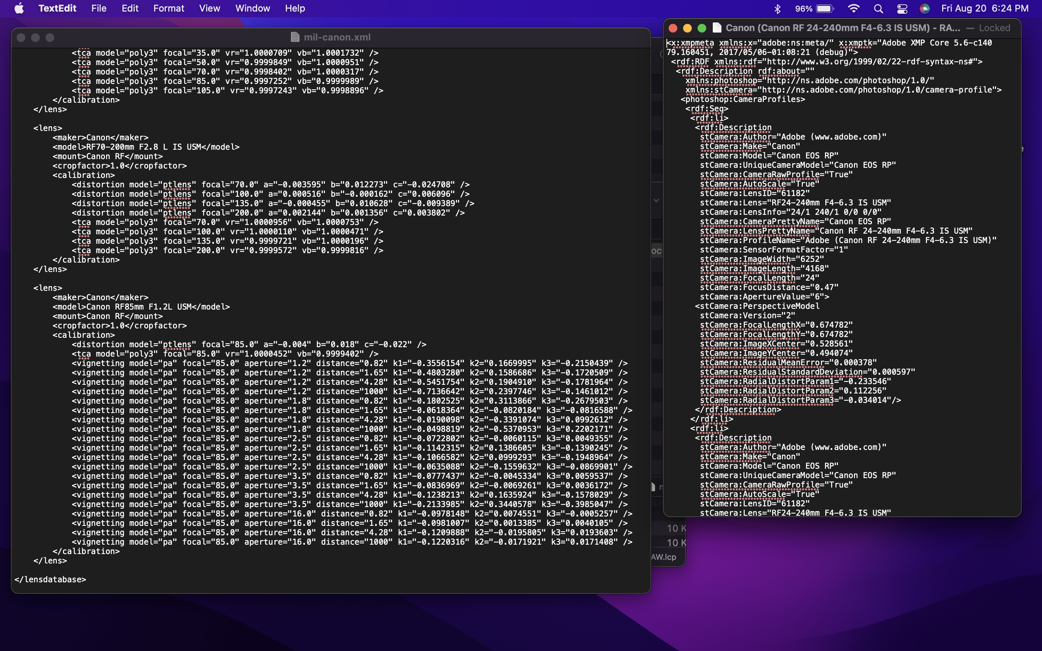
Task: Open the Apple menu
Action: click(19, 8)
